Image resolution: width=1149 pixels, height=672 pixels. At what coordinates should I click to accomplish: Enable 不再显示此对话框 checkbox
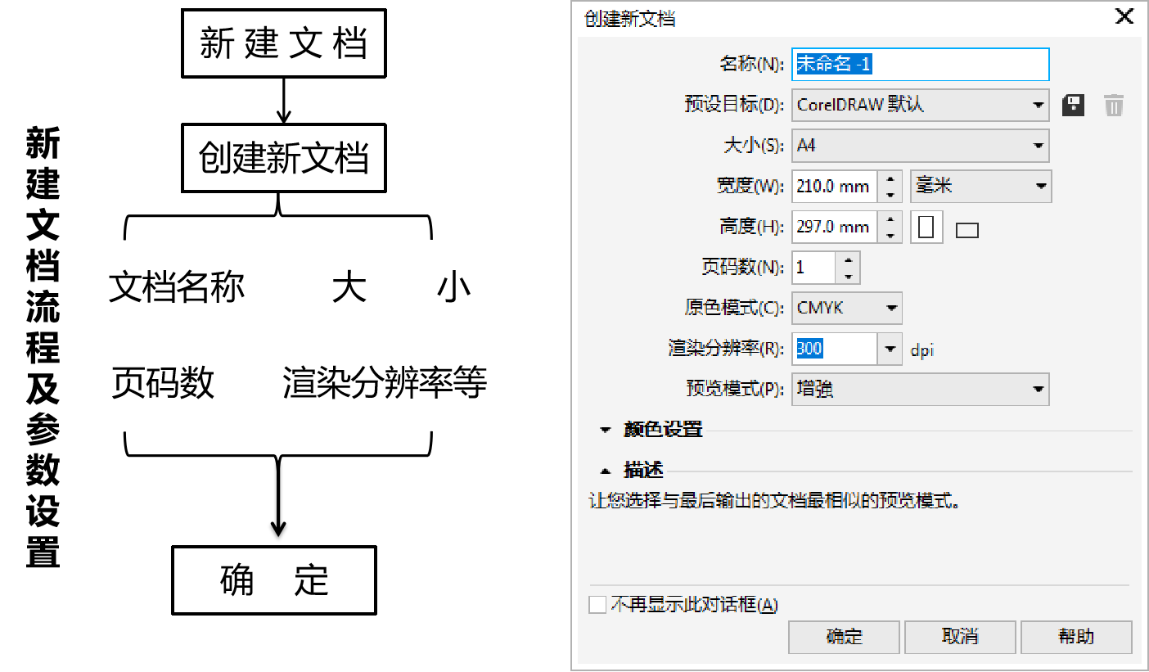coord(598,605)
